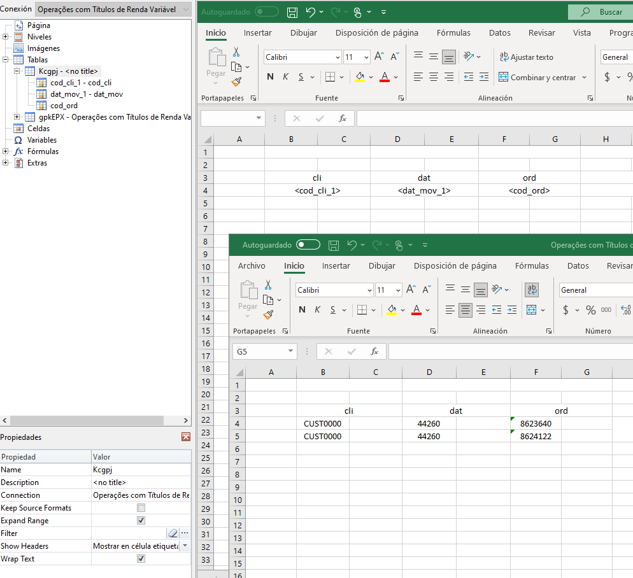This screenshot has width=633, height=578.
Task: Close the Propiedades panel
Action: coord(186,437)
